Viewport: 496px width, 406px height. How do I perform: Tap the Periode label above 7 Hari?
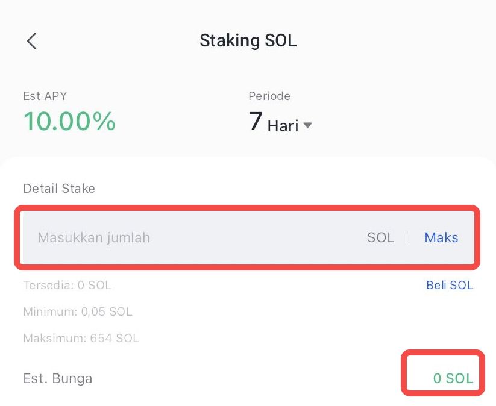(269, 96)
